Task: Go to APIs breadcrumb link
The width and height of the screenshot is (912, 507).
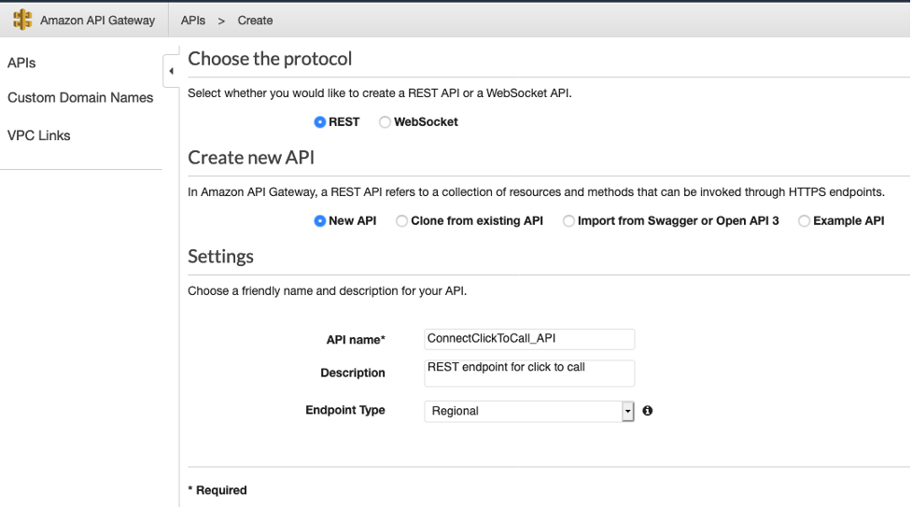Action: tap(193, 21)
